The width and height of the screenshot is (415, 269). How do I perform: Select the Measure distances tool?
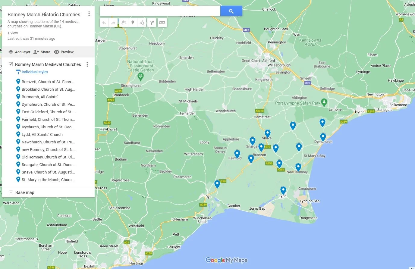pos(162,22)
